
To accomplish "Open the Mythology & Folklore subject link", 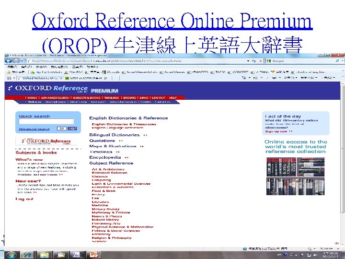I will 111,212.
